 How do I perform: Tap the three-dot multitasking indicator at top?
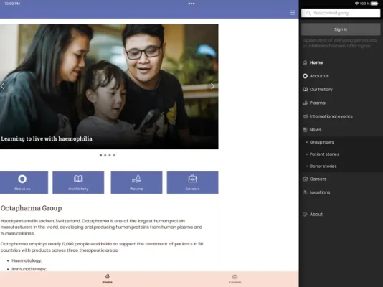pos(191,4)
